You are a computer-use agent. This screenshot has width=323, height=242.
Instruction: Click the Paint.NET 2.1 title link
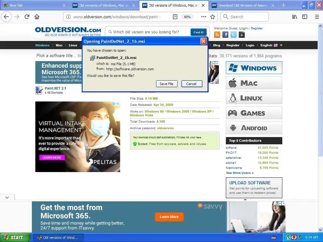click(x=56, y=88)
